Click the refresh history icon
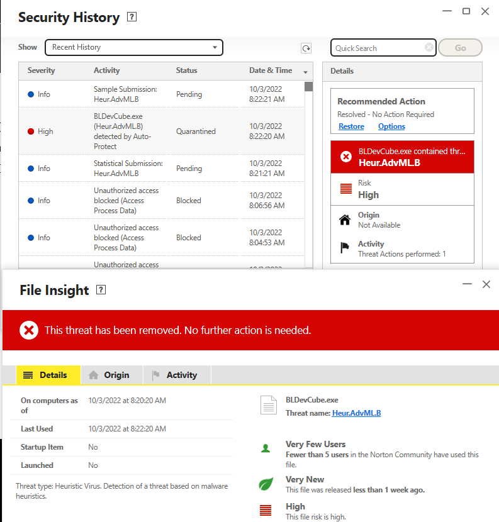This screenshot has height=522, width=499. pos(306,48)
